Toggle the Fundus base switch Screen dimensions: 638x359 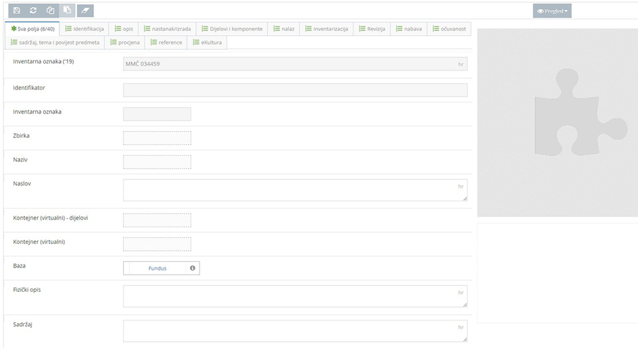pos(157,268)
